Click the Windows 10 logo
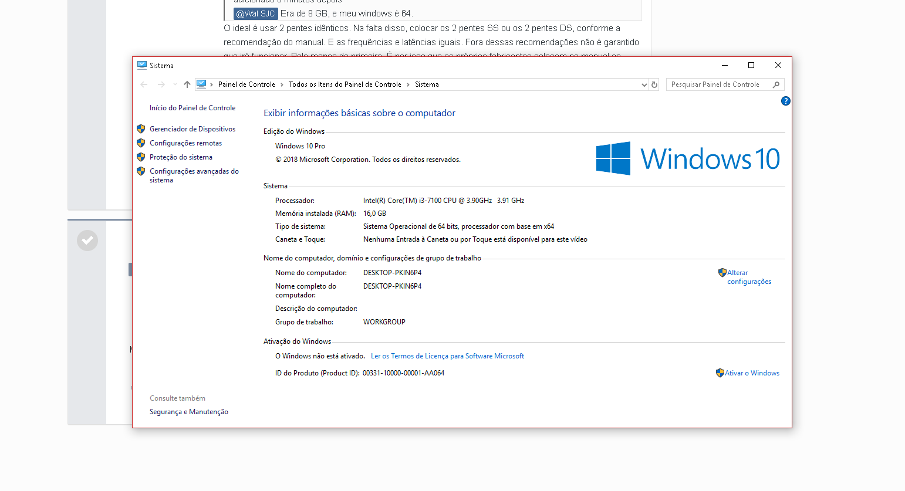Screen dimensions: 905x491 coord(688,158)
